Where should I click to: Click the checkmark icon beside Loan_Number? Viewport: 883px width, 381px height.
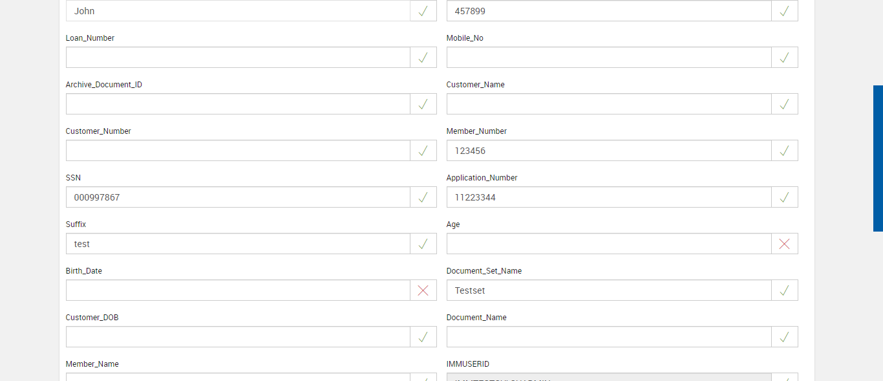(x=423, y=58)
